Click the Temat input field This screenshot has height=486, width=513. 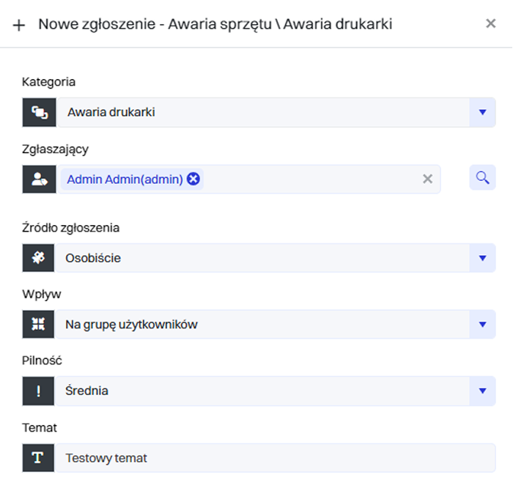click(275, 458)
